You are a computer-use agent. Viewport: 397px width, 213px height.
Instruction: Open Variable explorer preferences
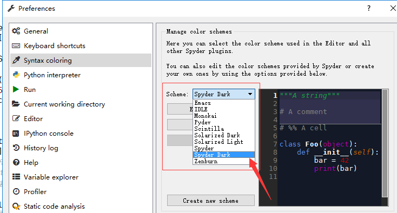point(81,177)
